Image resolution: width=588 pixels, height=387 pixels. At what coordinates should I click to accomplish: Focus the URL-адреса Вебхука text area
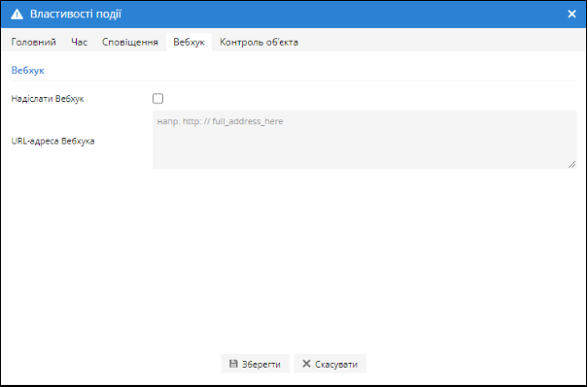pyautogui.click(x=364, y=140)
